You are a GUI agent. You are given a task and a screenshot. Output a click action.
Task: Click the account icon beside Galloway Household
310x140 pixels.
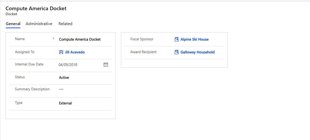point(176,52)
